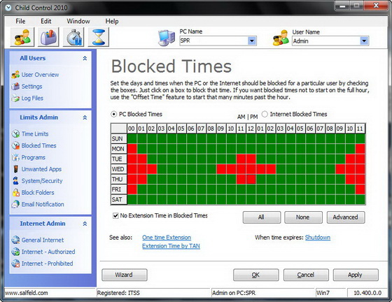This screenshot has height=302, width=392.
Task: Unblock the MON 00 hour red cell
Action: click(x=132, y=149)
